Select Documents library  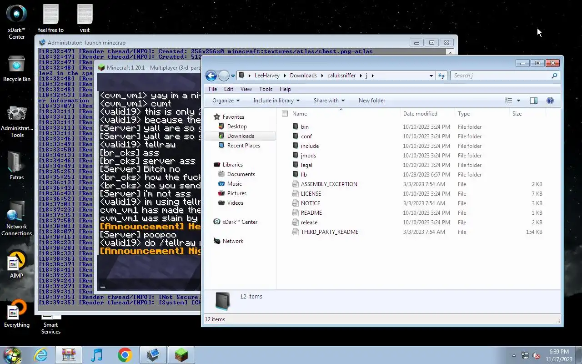click(x=241, y=174)
